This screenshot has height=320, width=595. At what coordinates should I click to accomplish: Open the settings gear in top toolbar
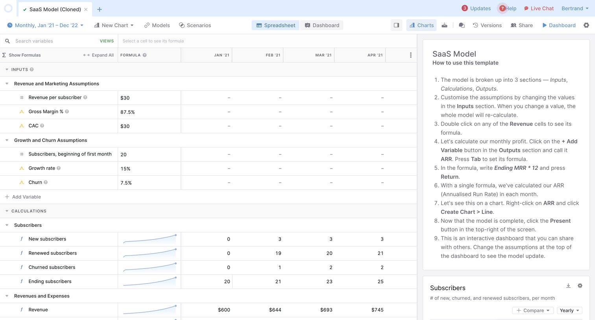pos(586,25)
